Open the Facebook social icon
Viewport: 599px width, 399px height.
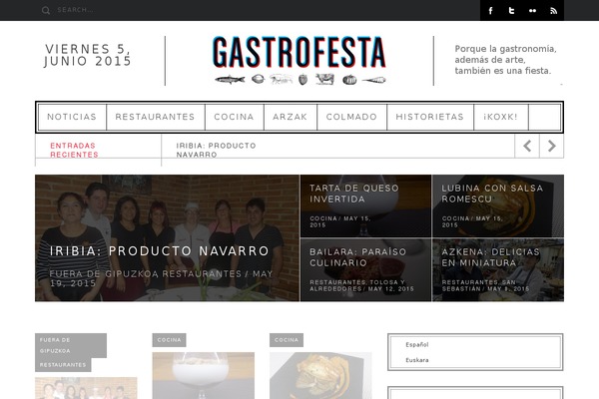click(x=490, y=11)
